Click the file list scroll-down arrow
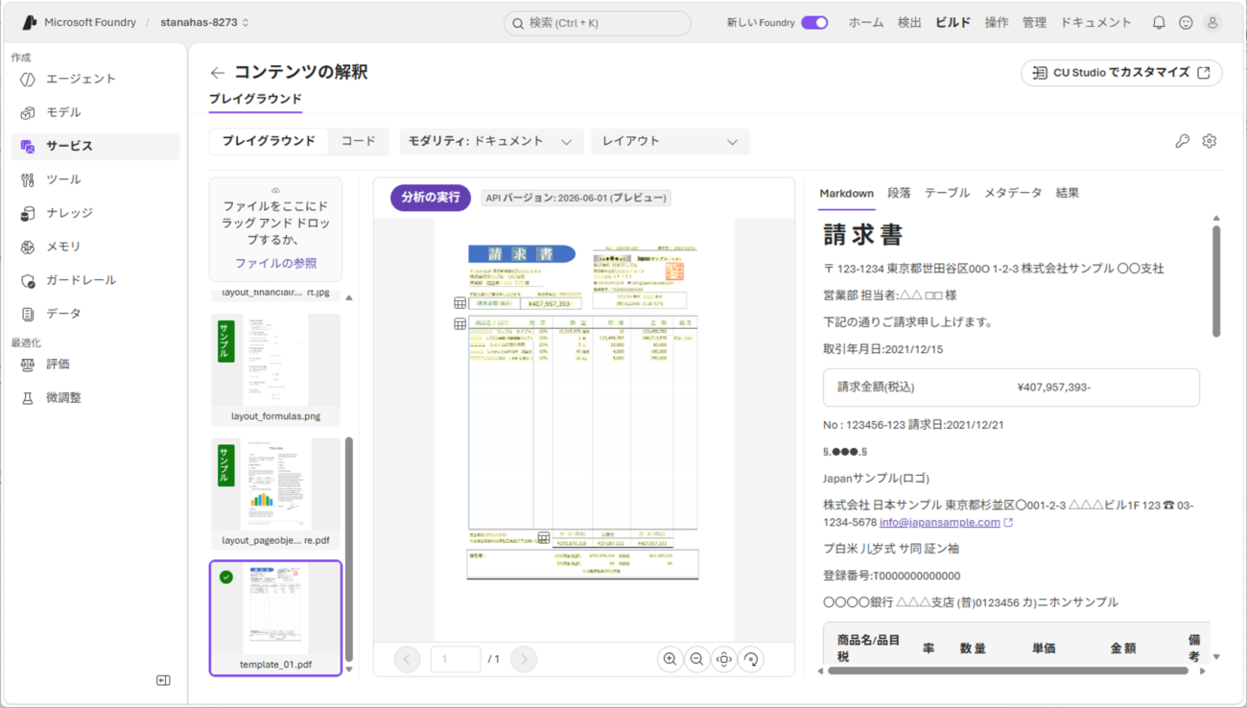Viewport: 1247px width, 708px height. 349,670
